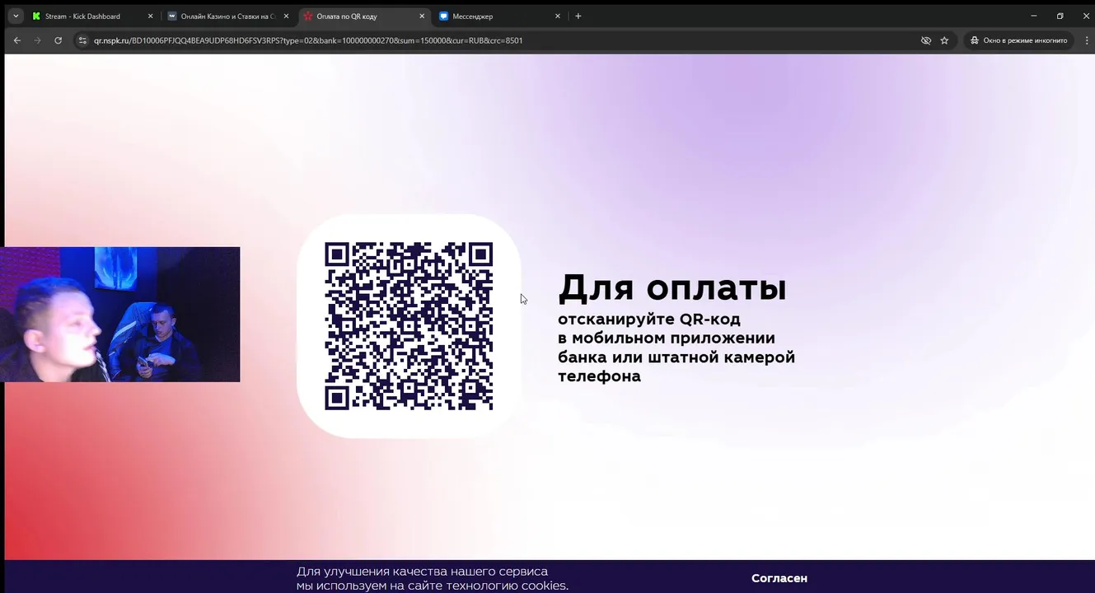Switch to the Онлайн Казино и Ставки tab

tap(228, 16)
